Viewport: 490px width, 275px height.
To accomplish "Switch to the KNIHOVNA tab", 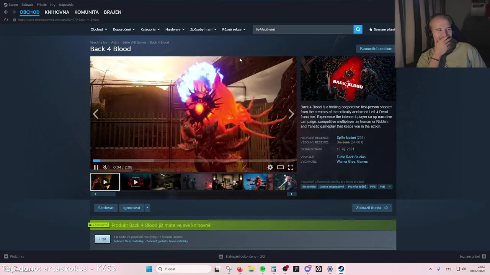I will click(x=57, y=12).
